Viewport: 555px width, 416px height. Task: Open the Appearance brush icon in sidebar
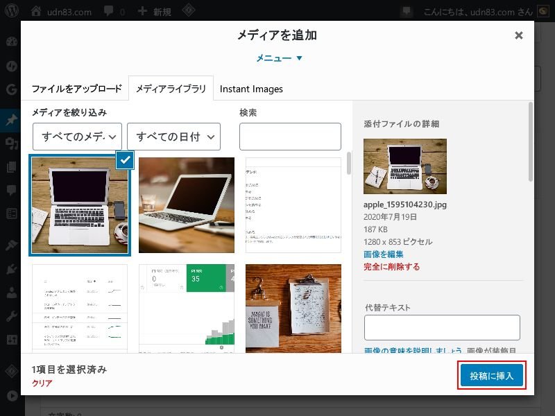tap(11, 245)
